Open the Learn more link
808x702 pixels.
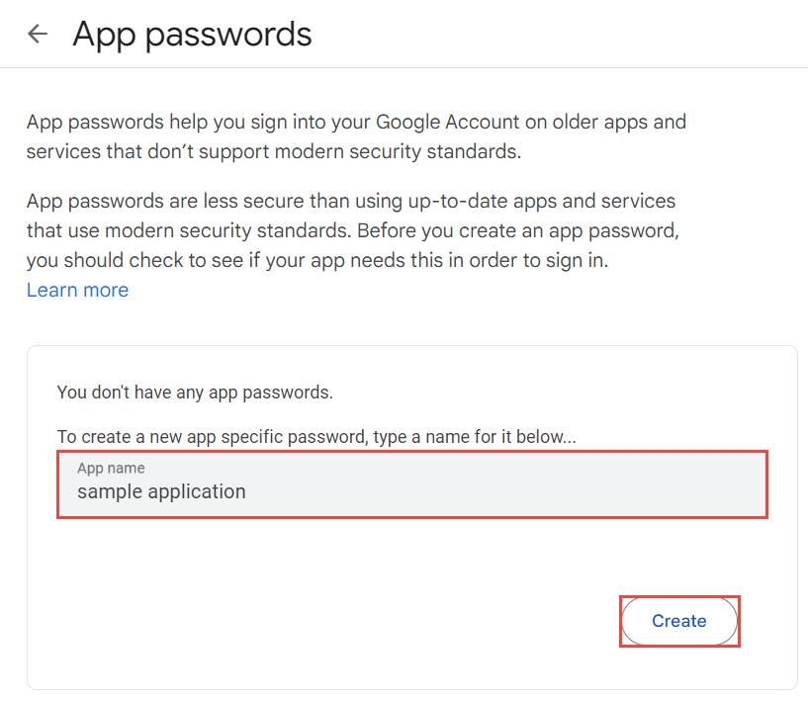pyautogui.click(x=77, y=290)
